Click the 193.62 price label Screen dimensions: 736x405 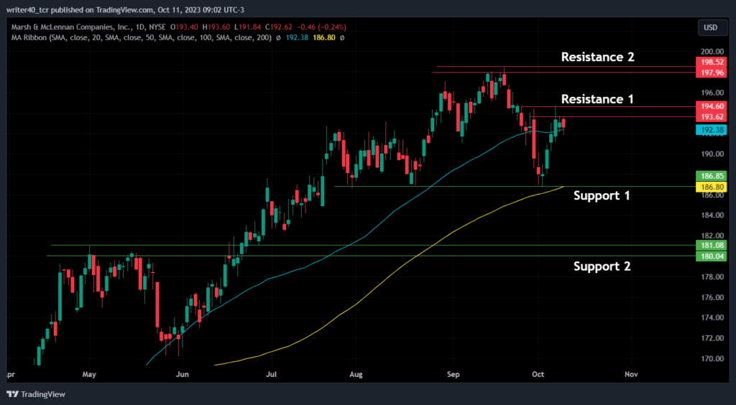coord(711,117)
